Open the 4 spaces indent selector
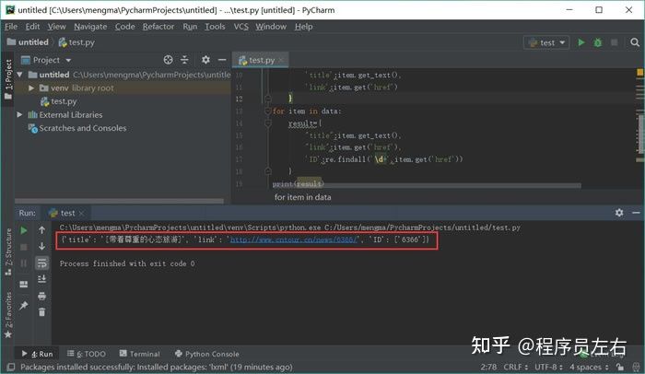Viewport: 645px width, 374px height. coord(589,367)
